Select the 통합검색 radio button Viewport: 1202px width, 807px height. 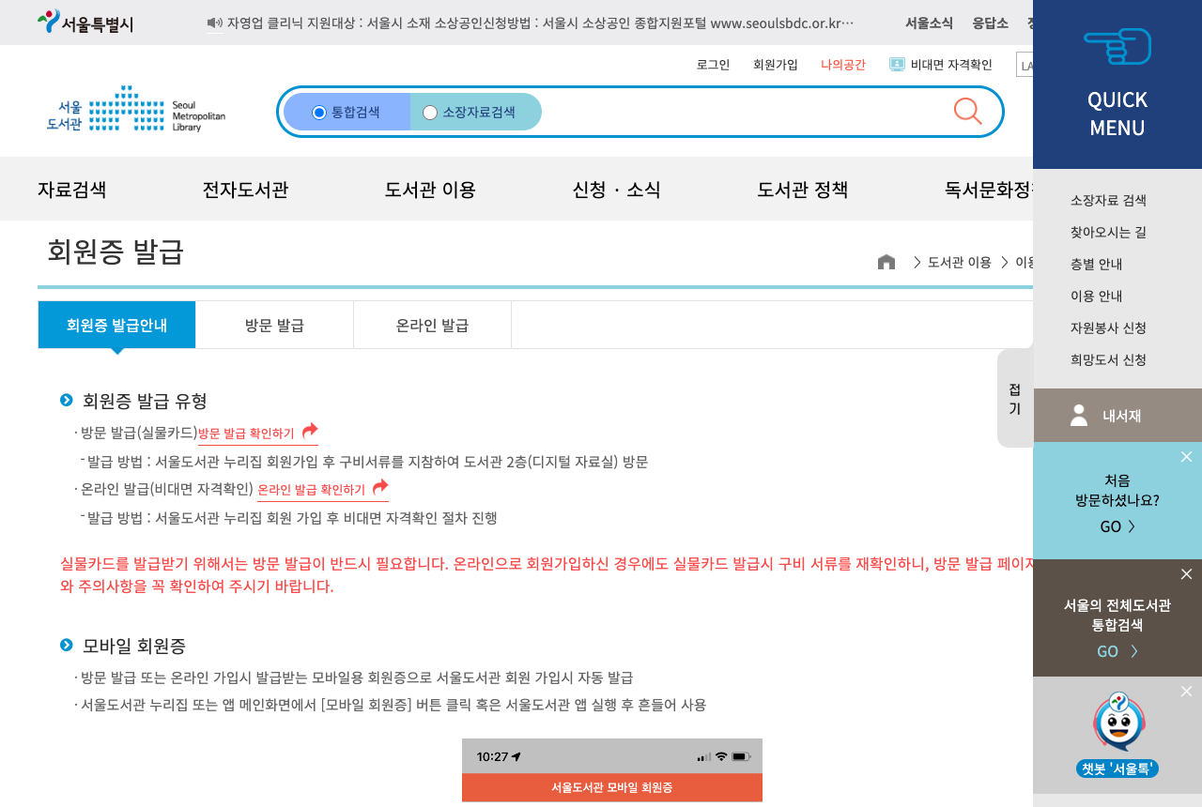(319, 113)
